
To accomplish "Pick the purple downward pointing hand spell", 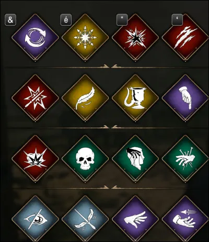I will 185,98.
